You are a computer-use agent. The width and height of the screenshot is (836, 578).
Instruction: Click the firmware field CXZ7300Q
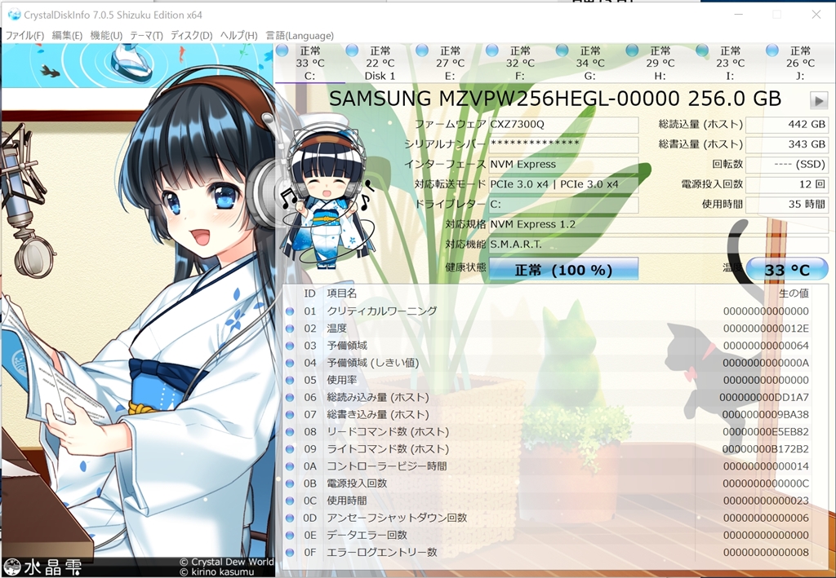(563, 124)
